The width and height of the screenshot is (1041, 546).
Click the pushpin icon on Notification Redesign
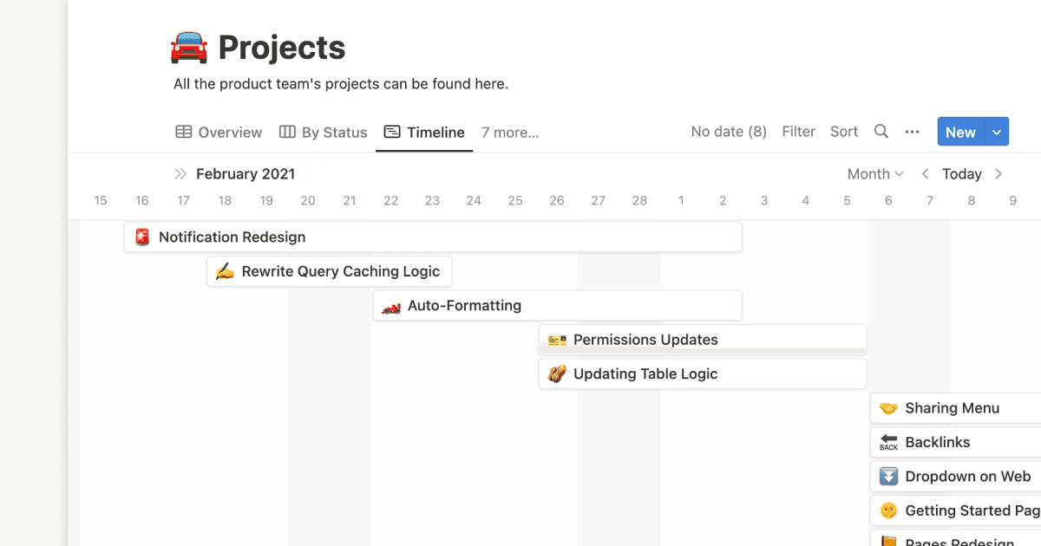pos(141,236)
